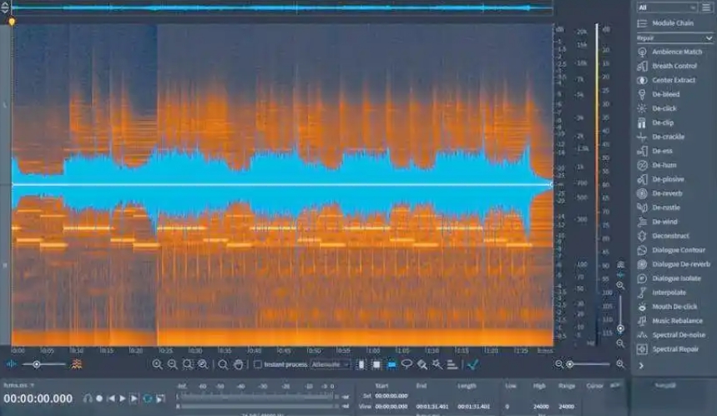
Task: Click horizontal zoom in icon at far right
Action: [x=620, y=364]
